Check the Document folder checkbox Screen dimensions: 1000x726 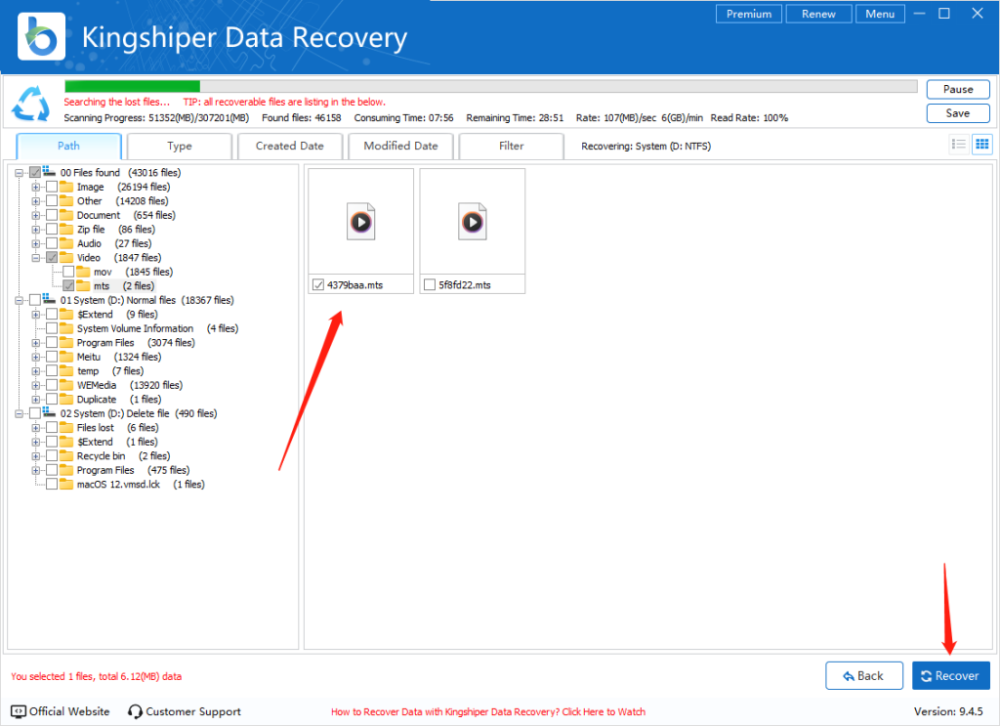click(52, 215)
